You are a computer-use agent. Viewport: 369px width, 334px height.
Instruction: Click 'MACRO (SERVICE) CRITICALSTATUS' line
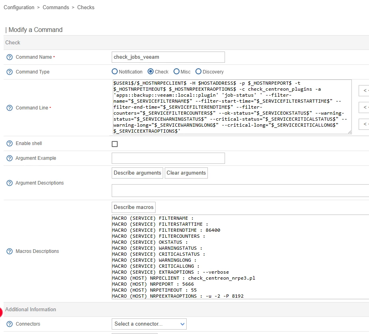click(159, 254)
